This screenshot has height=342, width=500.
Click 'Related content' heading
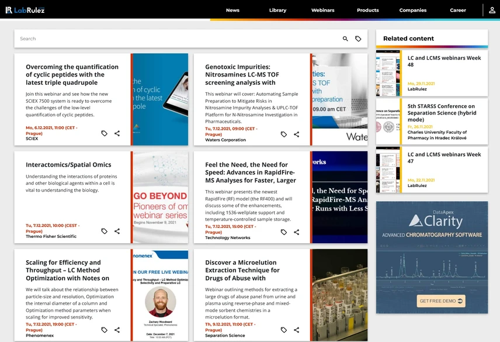click(x=408, y=39)
